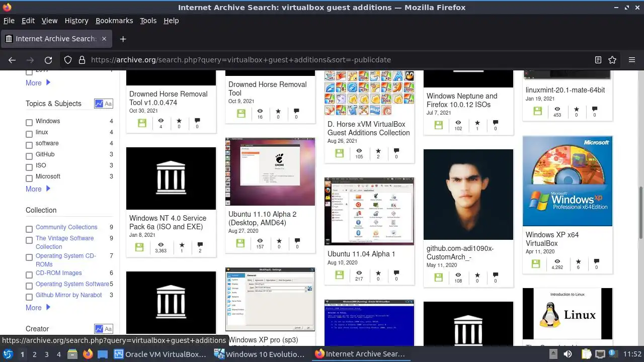644x362 pixels.
Task: Open the View menu
Action: pos(49,21)
